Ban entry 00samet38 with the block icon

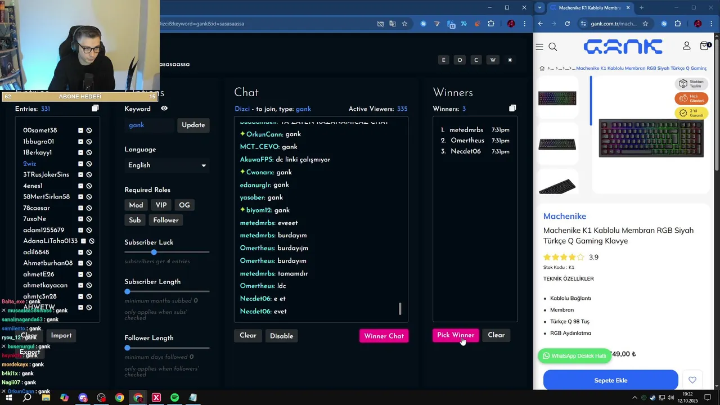point(89,130)
